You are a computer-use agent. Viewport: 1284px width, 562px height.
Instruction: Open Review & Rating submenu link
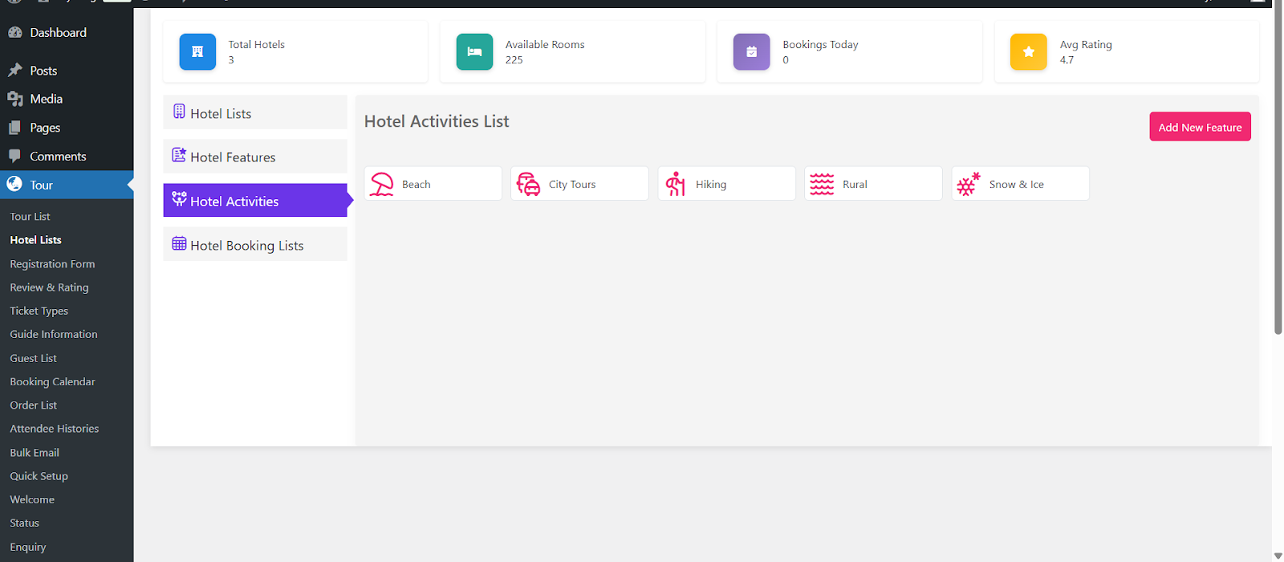49,287
